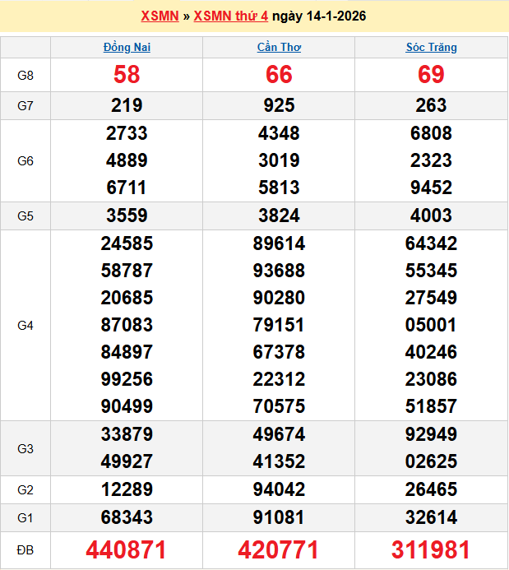Click the red G8 number 69

tap(431, 75)
